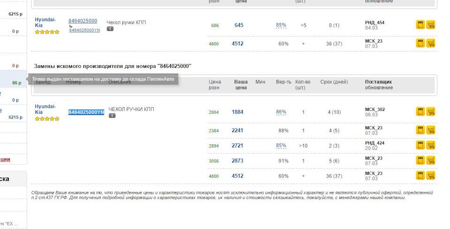Select price 2721
This screenshot has height=229, width=450.
[x=238, y=146]
